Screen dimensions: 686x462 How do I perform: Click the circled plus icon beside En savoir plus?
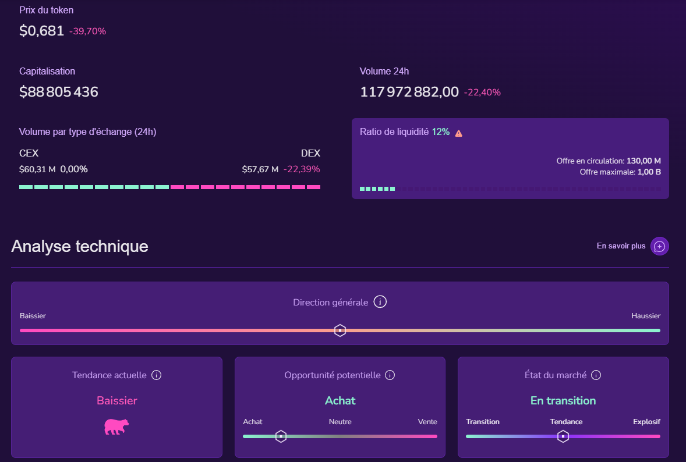659,246
